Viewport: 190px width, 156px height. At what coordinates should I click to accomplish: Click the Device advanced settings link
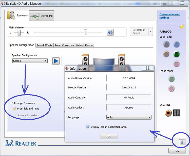[170, 16]
